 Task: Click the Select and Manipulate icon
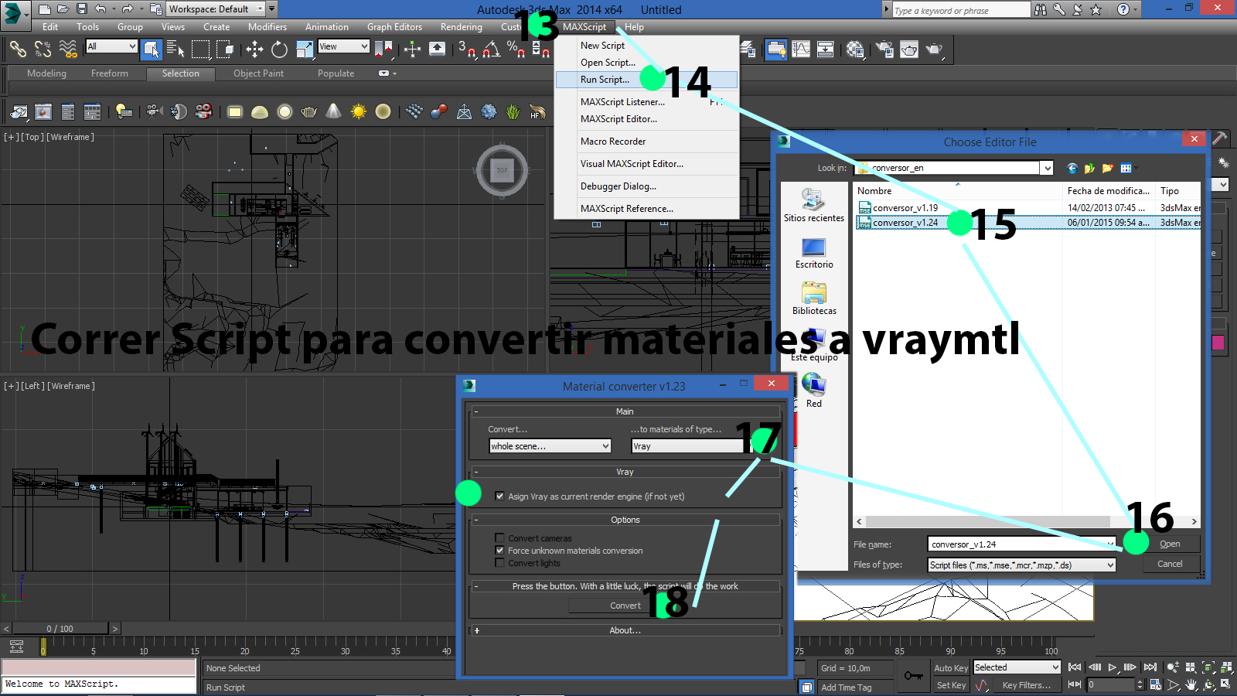tap(412, 49)
